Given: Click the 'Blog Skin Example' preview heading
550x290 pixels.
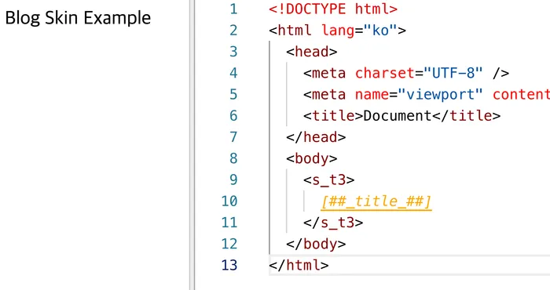Looking at the screenshot, I should pos(78,18).
